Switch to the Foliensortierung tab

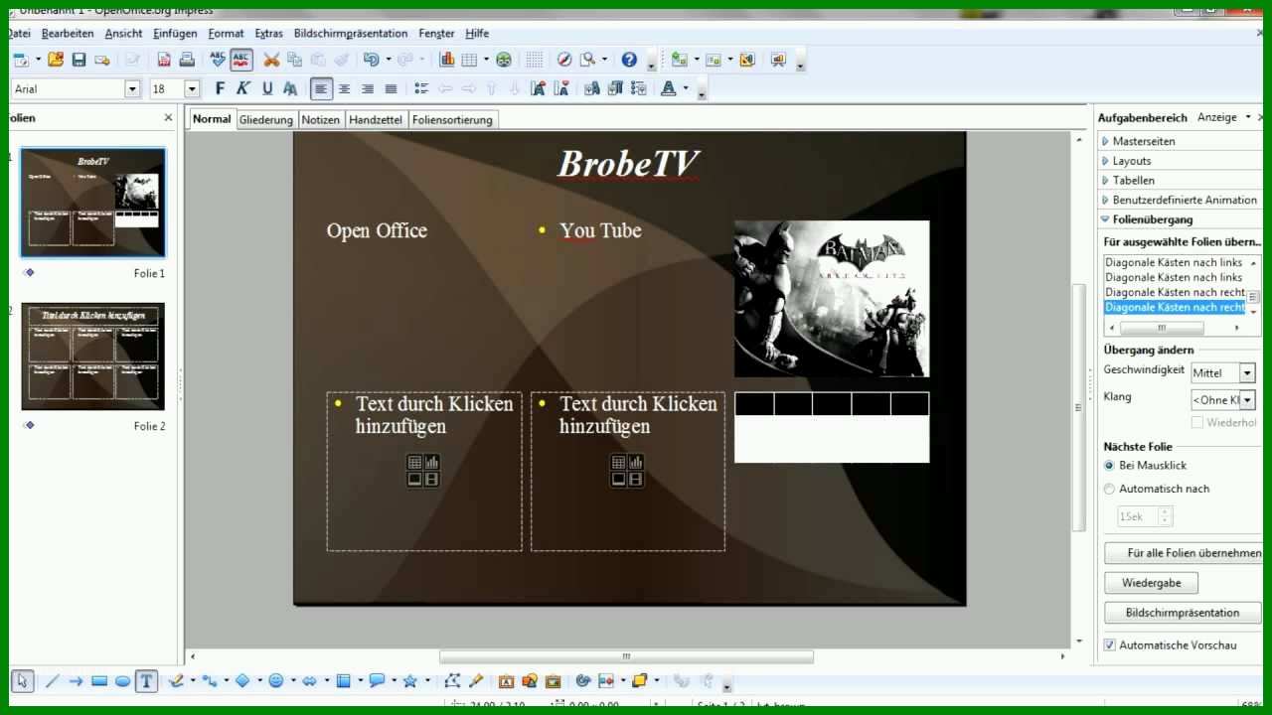click(452, 119)
